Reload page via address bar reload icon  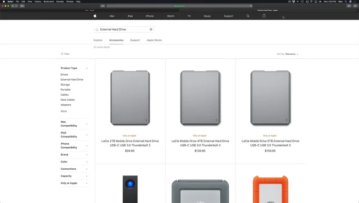pos(251,6)
